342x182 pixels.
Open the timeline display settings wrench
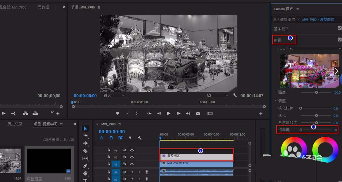pos(140,138)
